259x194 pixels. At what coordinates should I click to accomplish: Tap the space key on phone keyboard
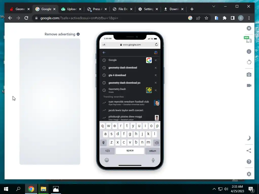point(130,151)
